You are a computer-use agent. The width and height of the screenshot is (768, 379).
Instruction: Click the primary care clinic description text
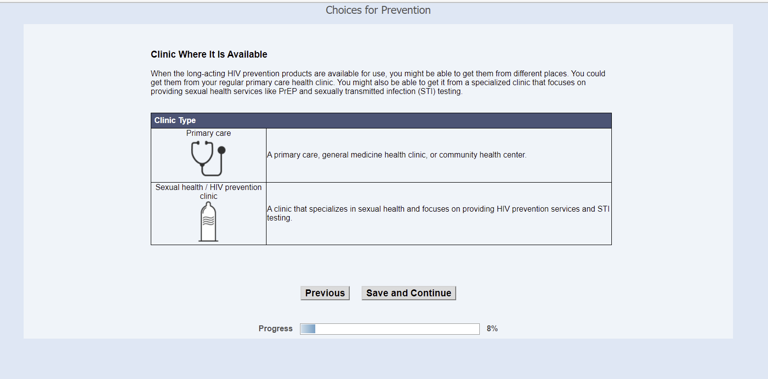tap(397, 155)
